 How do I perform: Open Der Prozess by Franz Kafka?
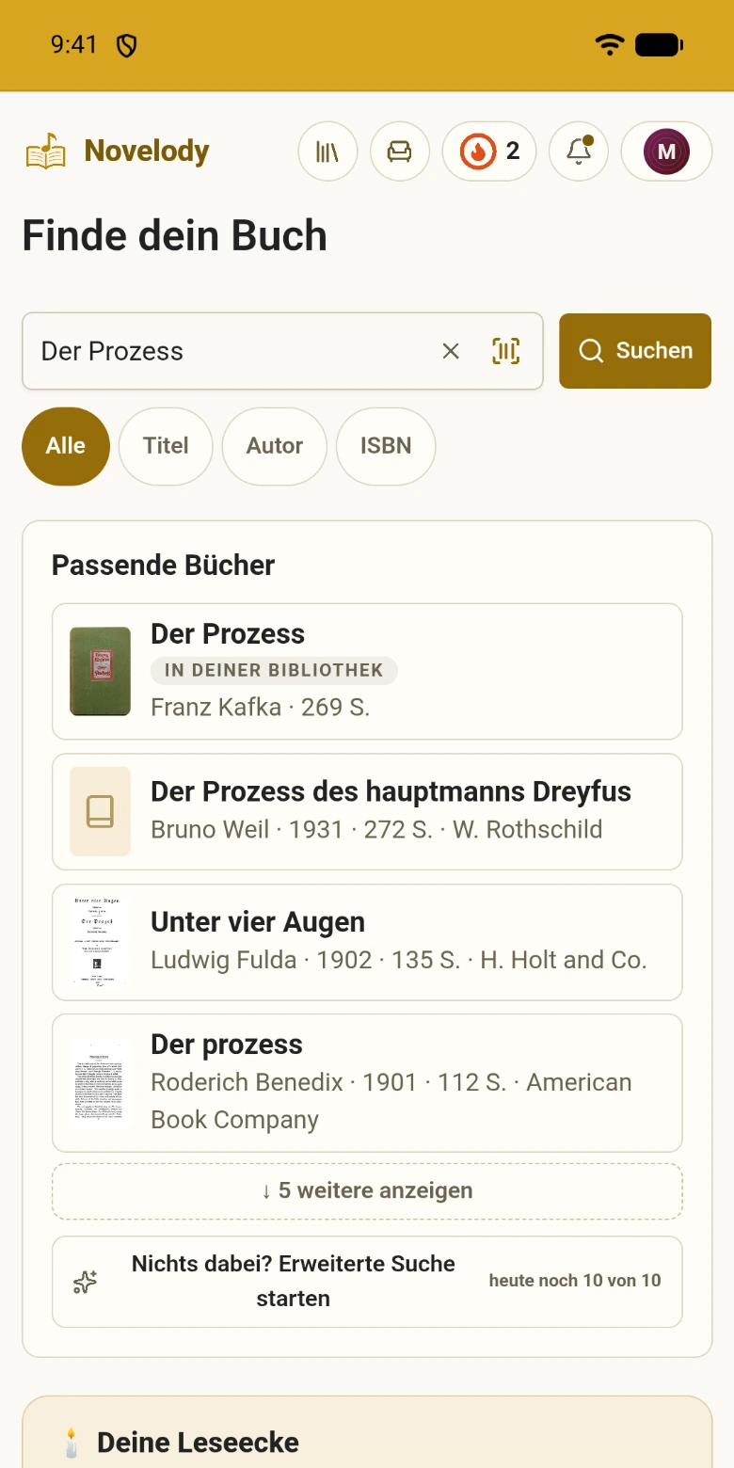click(367, 672)
